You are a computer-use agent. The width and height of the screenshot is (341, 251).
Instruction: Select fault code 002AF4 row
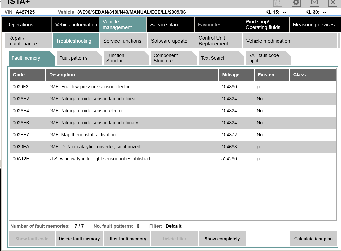coord(173,111)
